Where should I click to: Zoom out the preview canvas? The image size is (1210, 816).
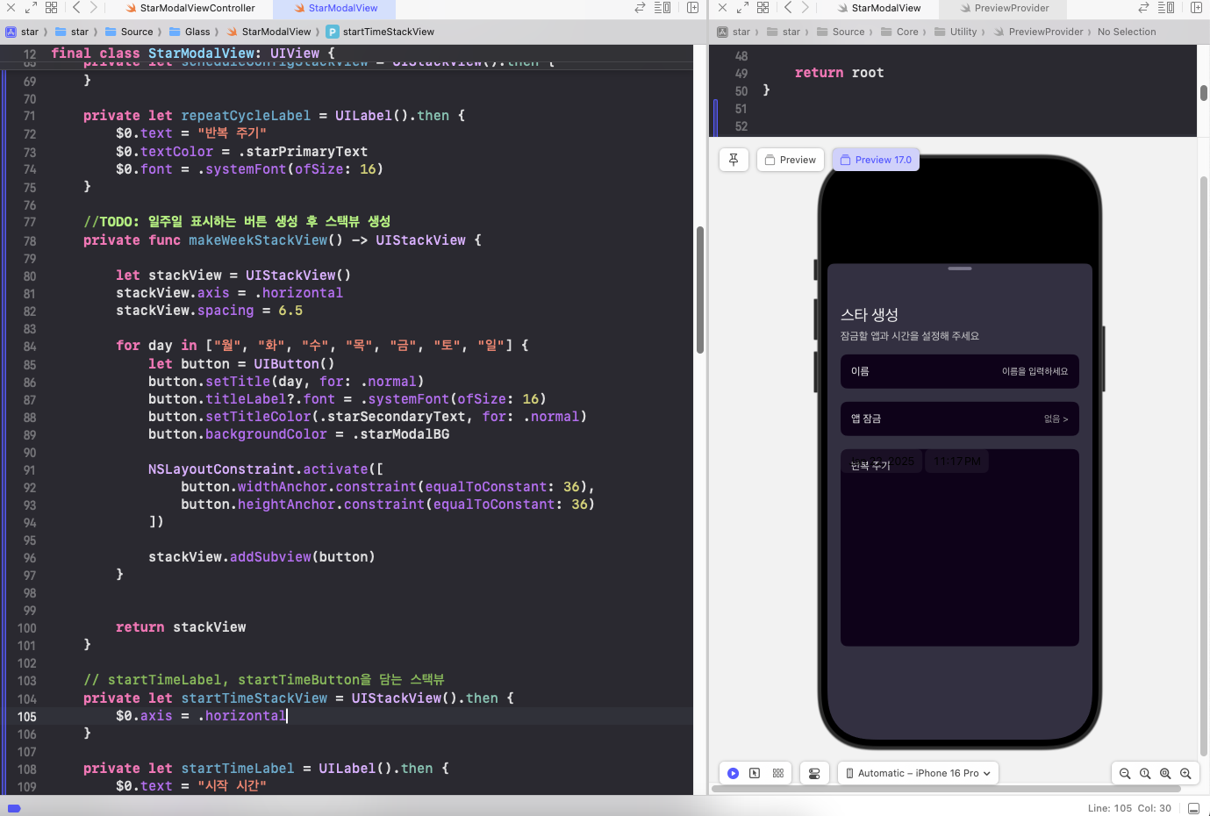(x=1125, y=773)
